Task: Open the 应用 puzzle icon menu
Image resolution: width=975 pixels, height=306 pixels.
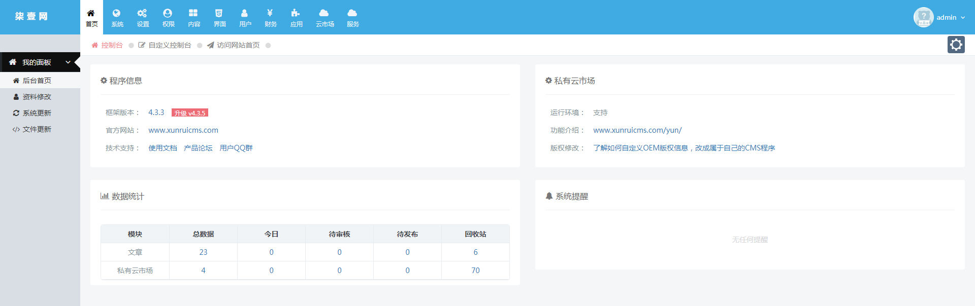Action: [296, 17]
